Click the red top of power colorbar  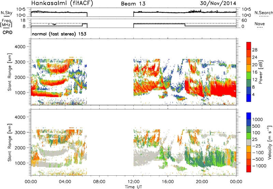pyautogui.click(x=249, y=46)
